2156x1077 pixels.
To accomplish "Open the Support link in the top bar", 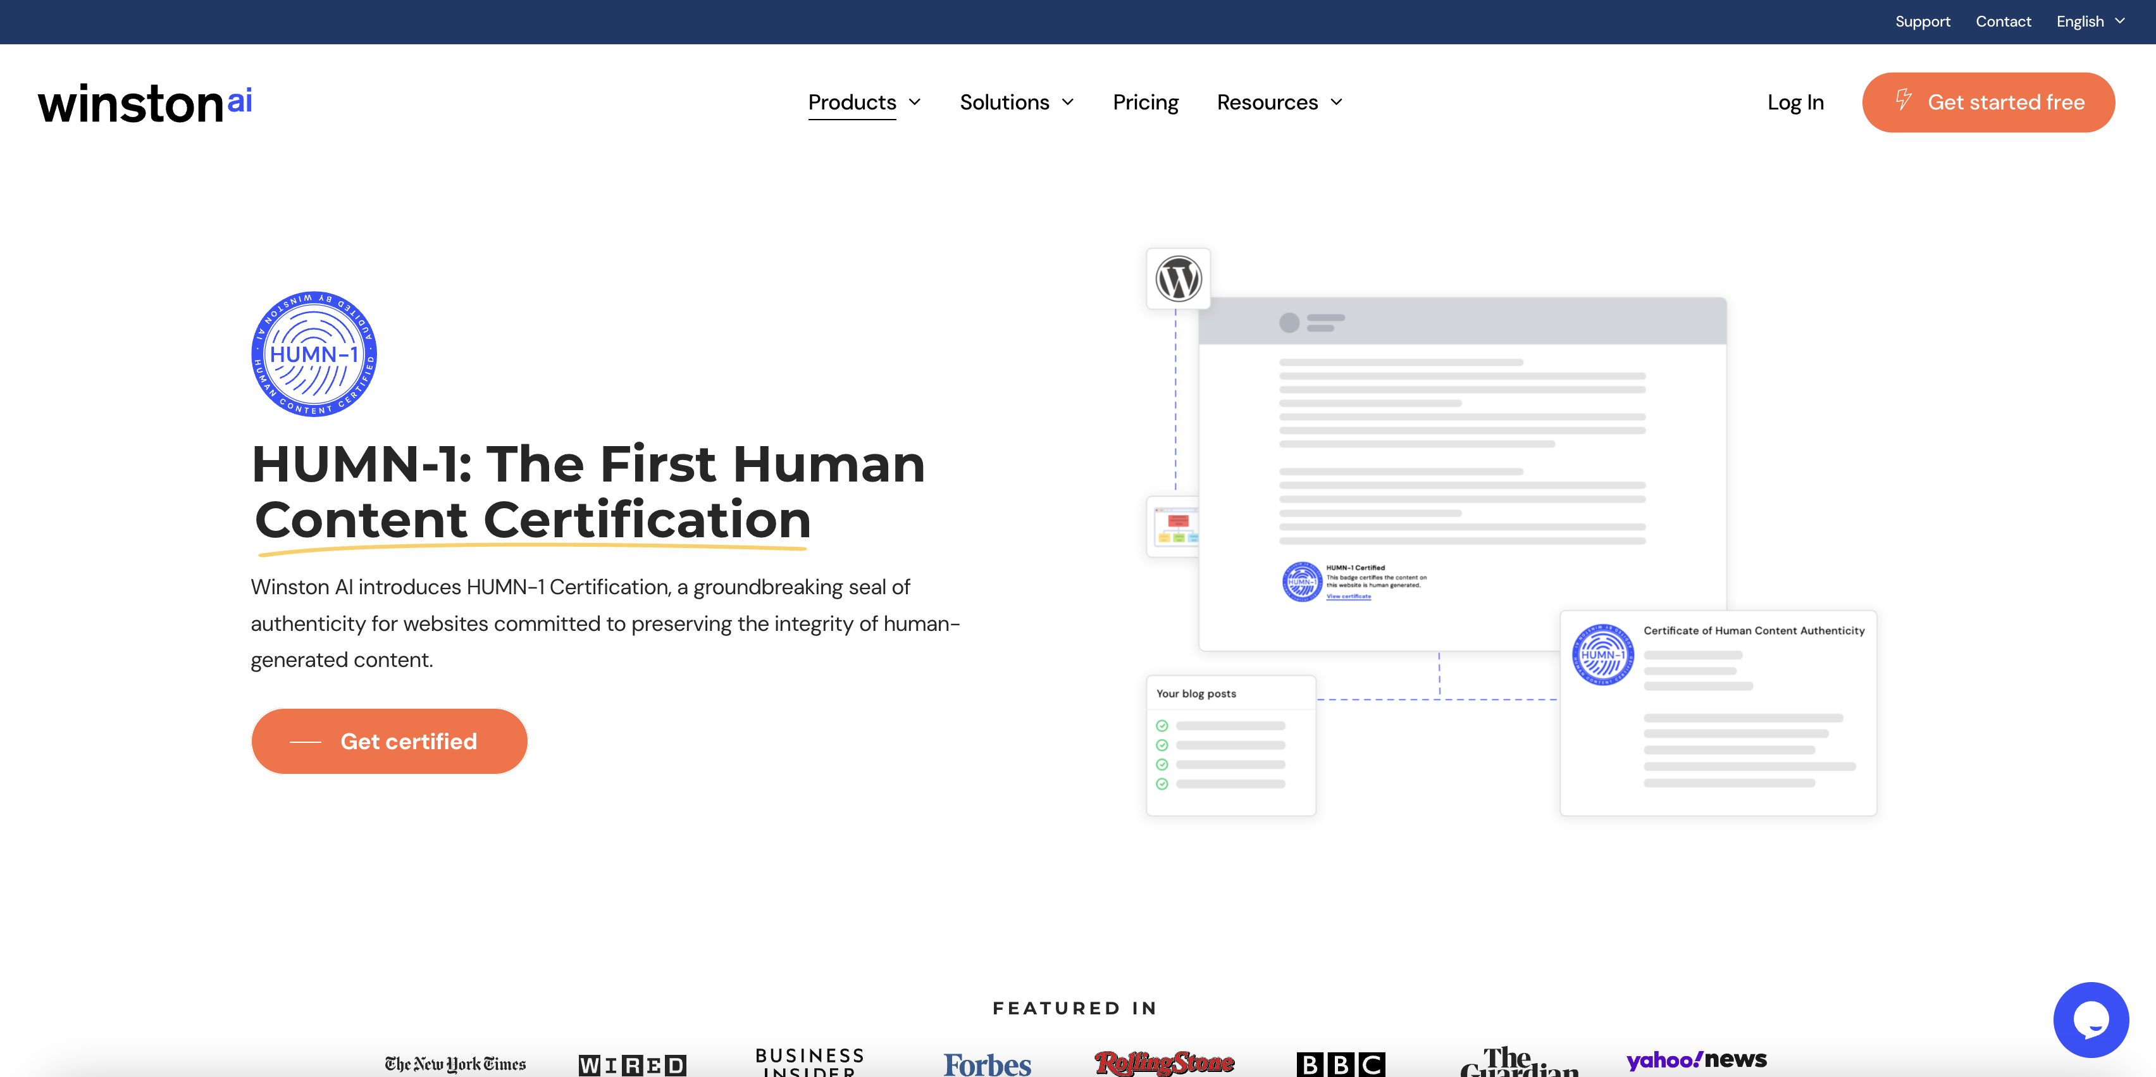I will point(1922,22).
